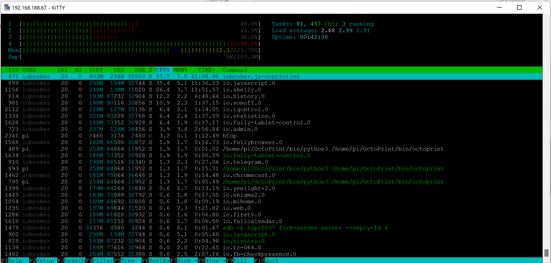Click the Uptime 00:42:38 readout
Viewport: 551px width, 263px height.
click(x=300, y=37)
